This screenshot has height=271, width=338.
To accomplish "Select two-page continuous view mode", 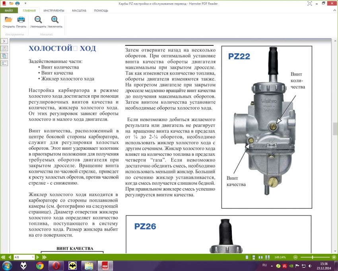I will (268, 257).
